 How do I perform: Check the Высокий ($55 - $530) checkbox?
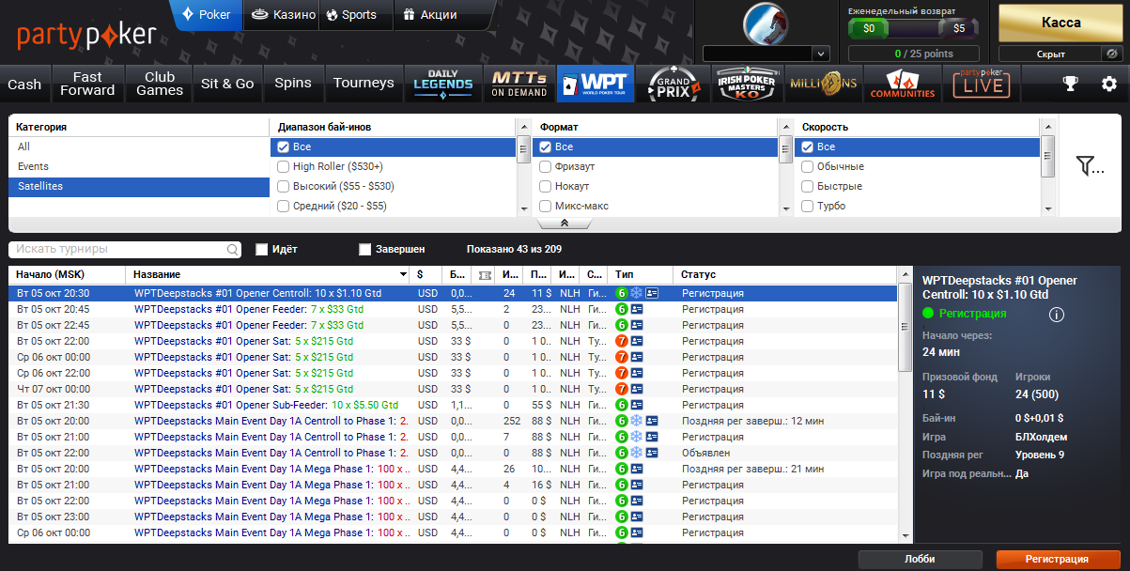click(283, 187)
